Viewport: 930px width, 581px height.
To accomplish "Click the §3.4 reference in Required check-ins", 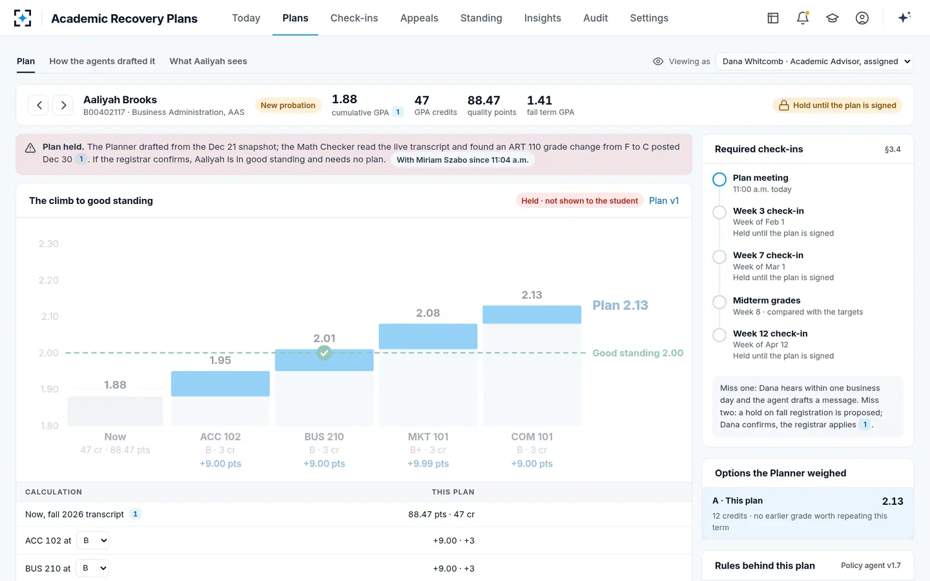I will click(x=893, y=149).
